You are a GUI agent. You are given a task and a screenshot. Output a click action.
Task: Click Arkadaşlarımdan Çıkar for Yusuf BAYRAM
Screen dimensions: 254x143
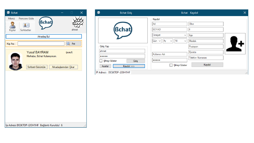coord(63,67)
